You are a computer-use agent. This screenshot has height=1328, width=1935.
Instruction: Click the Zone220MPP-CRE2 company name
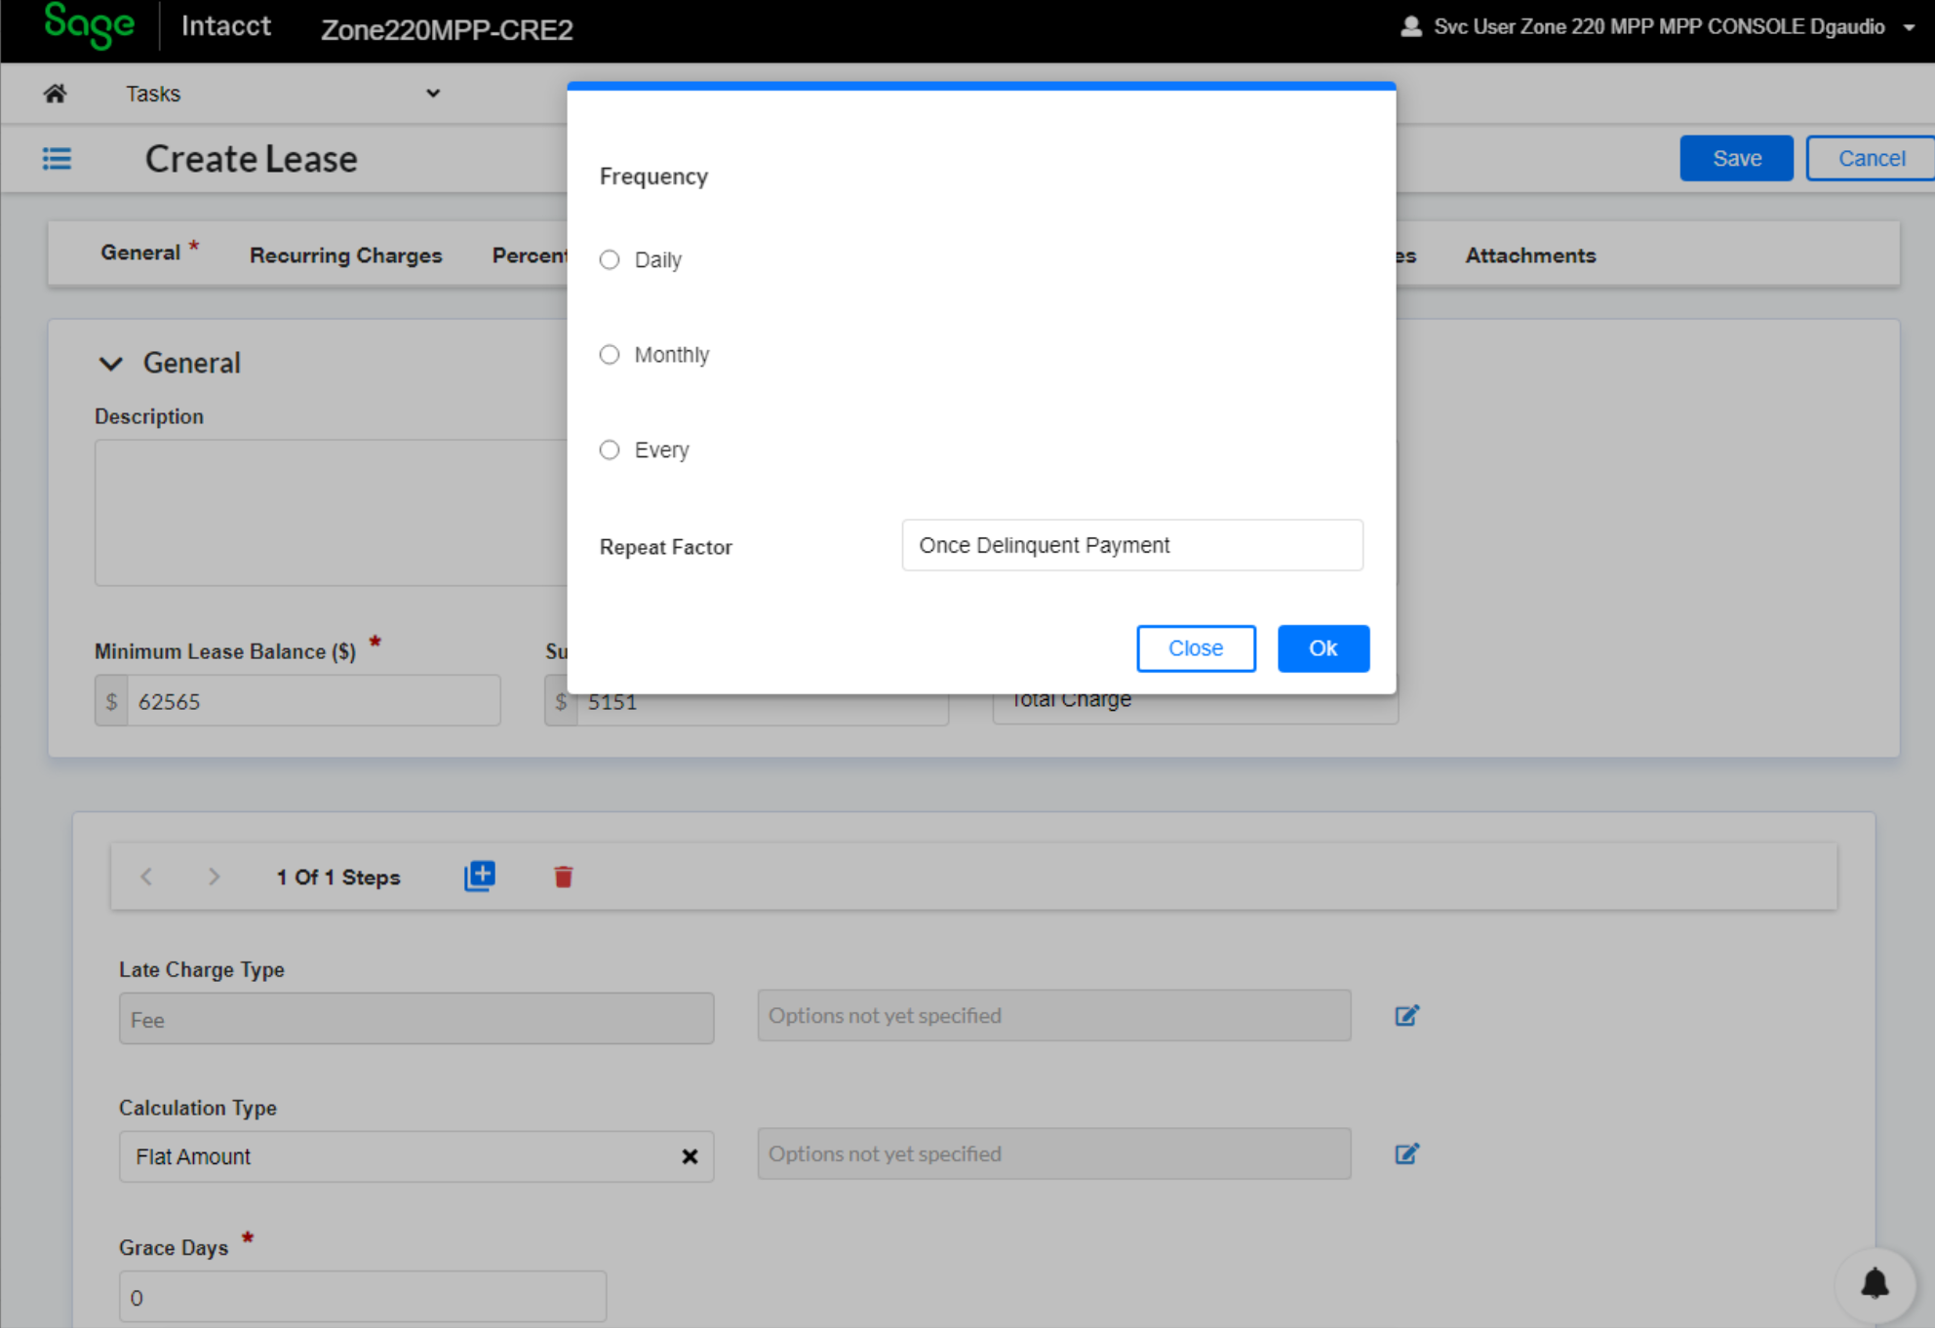coord(447,29)
